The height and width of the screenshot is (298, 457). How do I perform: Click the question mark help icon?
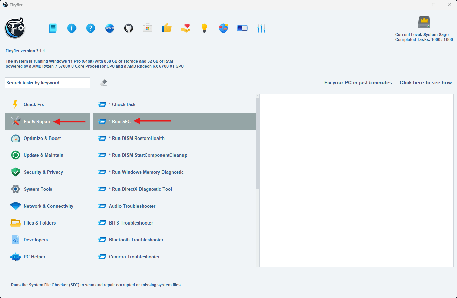pos(91,28)
